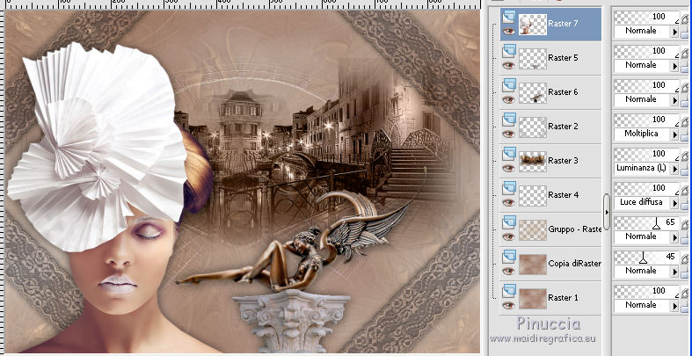
Task: Click the Raster 7 layer thumbnail
Action: click(533, 25)
